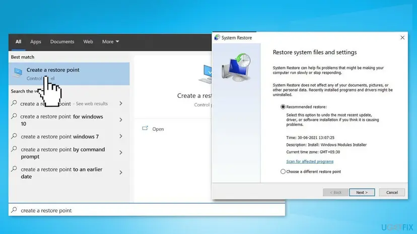This screenshot has width=417, height=234.
Task: Expand arrow for "for windows 10" suggestion
Action: tap(121, 120)
